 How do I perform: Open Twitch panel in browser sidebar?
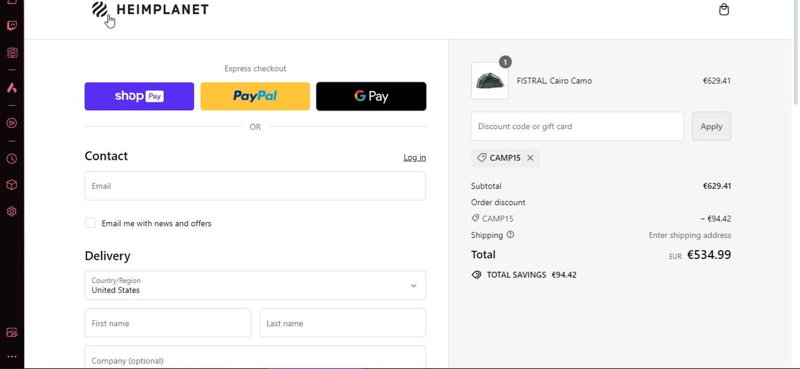click(12, 26)
